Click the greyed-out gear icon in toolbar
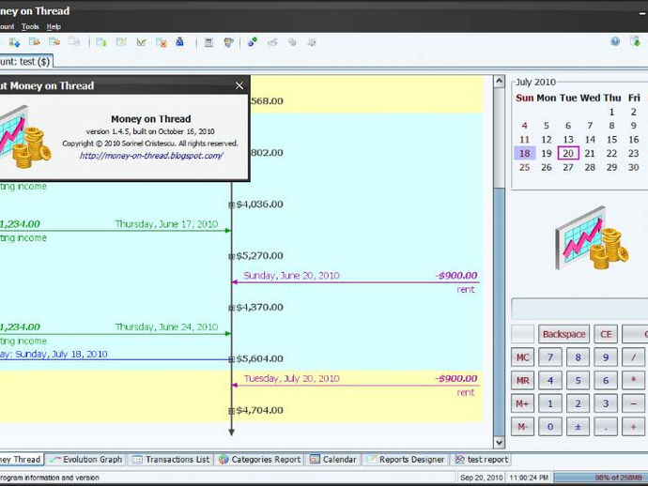 (312, 42)
